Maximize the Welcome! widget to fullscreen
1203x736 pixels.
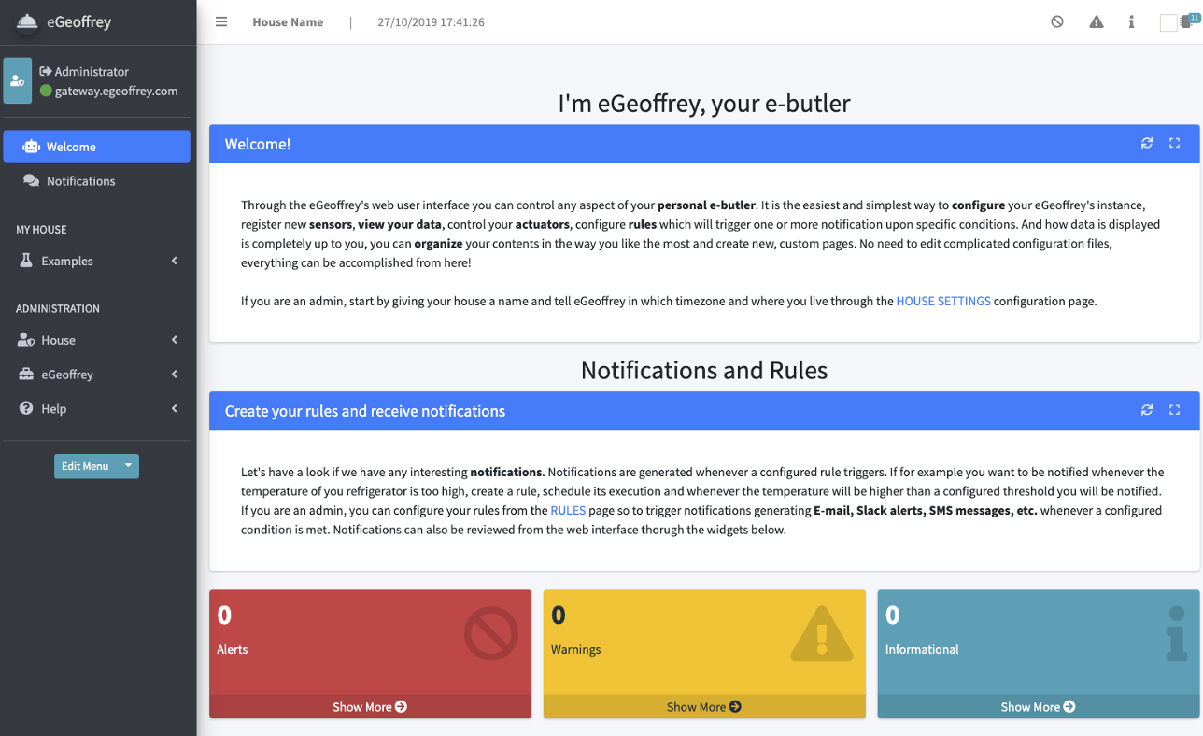tap(1175, 144)
